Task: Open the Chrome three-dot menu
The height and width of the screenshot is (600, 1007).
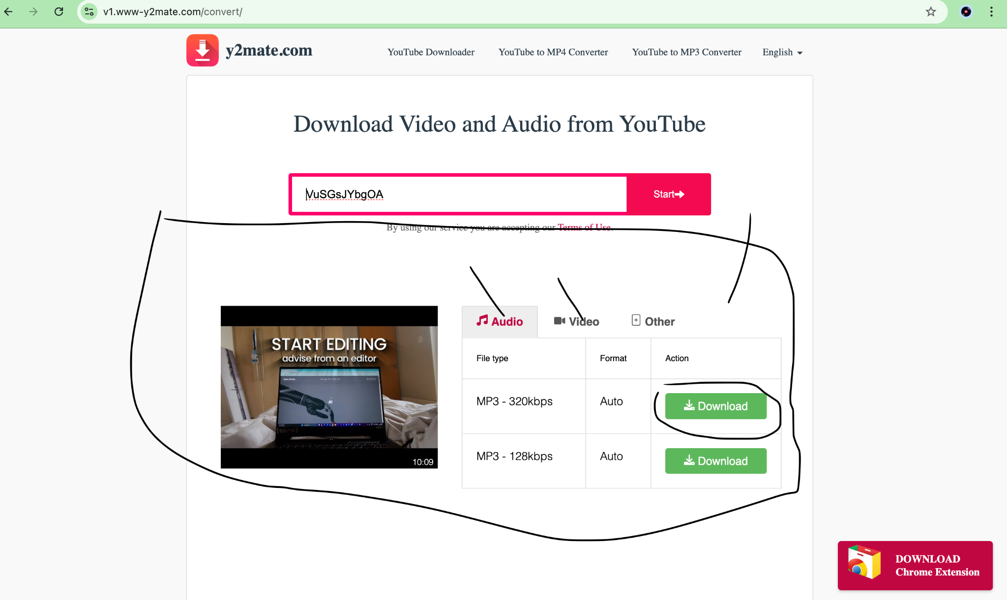Action: (991, 12)
